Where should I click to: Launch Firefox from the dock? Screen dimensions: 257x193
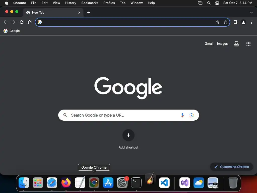tap(66, 183)
